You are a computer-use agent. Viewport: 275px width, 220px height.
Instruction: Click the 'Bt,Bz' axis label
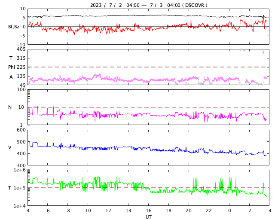coord(14,27)
